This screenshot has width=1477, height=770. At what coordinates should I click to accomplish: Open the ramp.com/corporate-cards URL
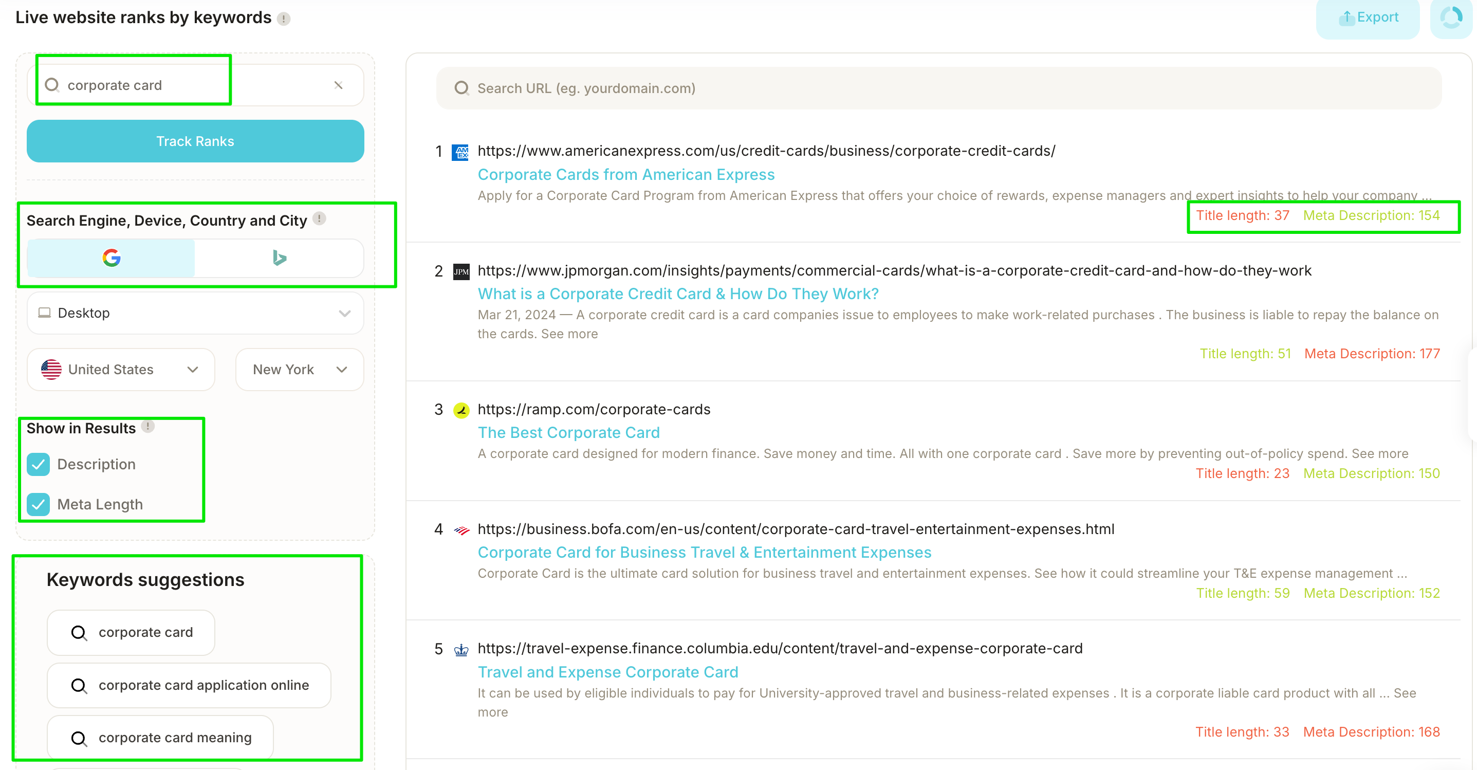594,409
